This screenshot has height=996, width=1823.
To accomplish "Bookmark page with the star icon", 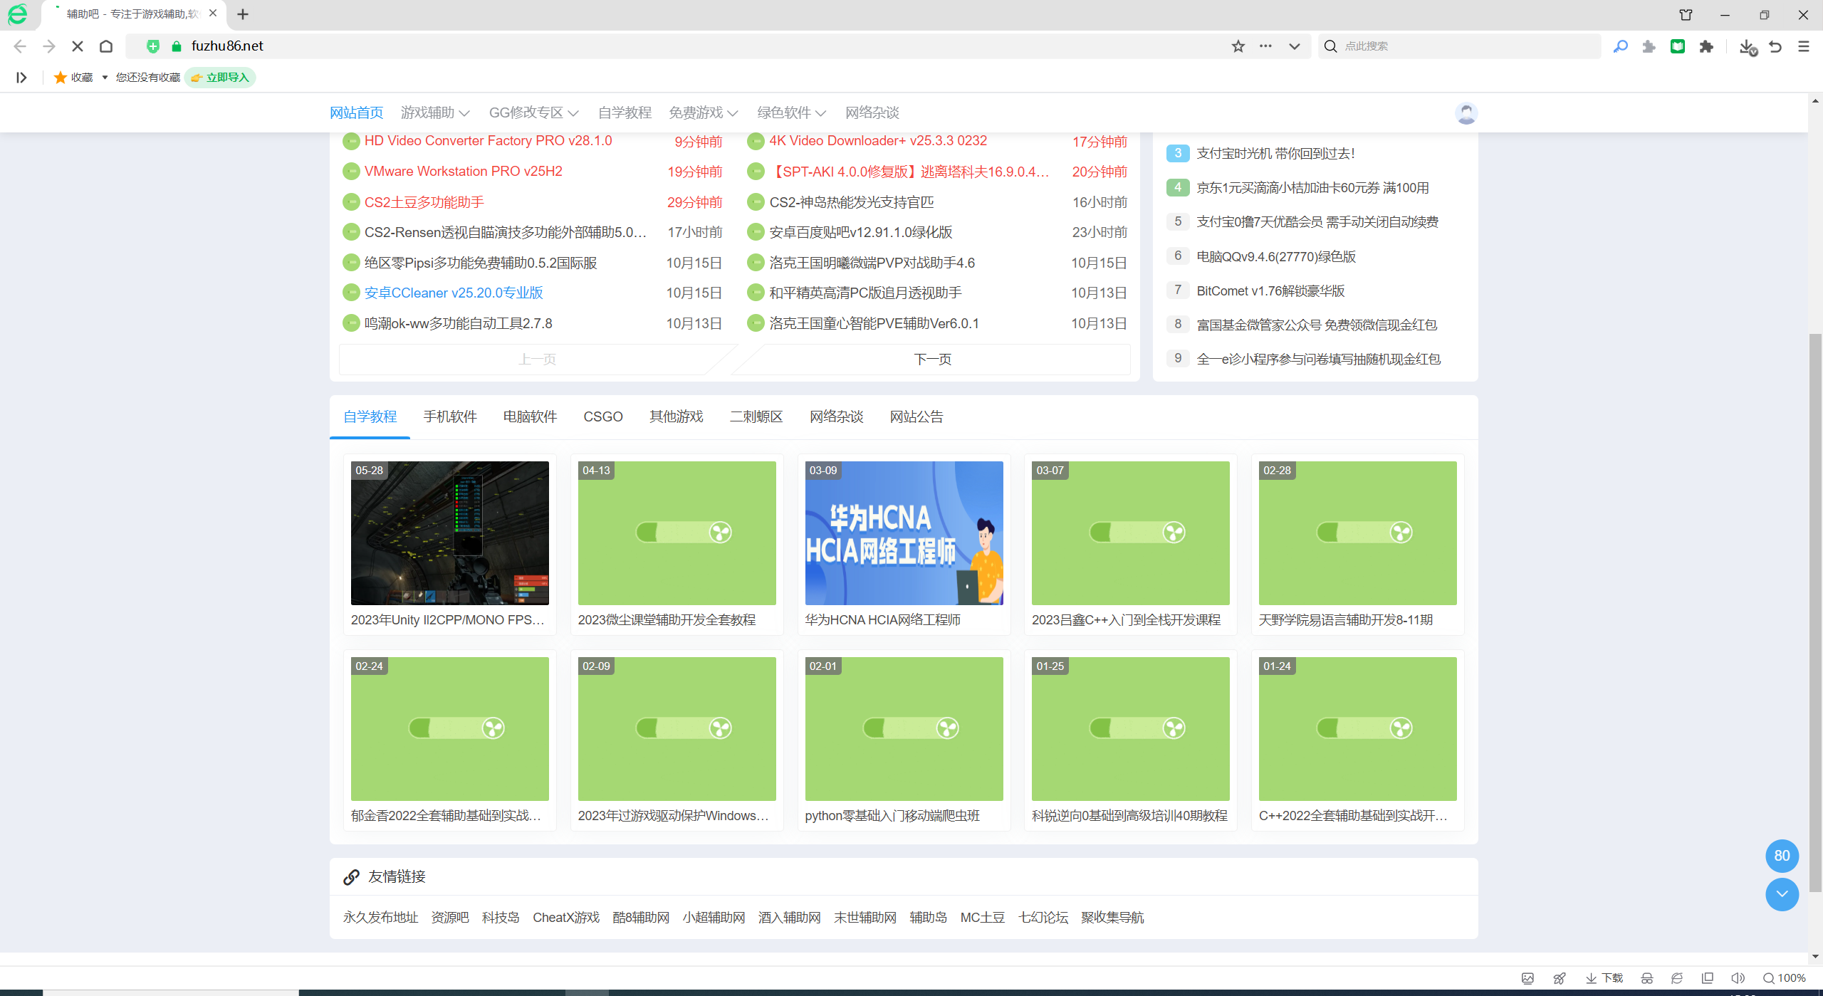I will pos(1238,46).
